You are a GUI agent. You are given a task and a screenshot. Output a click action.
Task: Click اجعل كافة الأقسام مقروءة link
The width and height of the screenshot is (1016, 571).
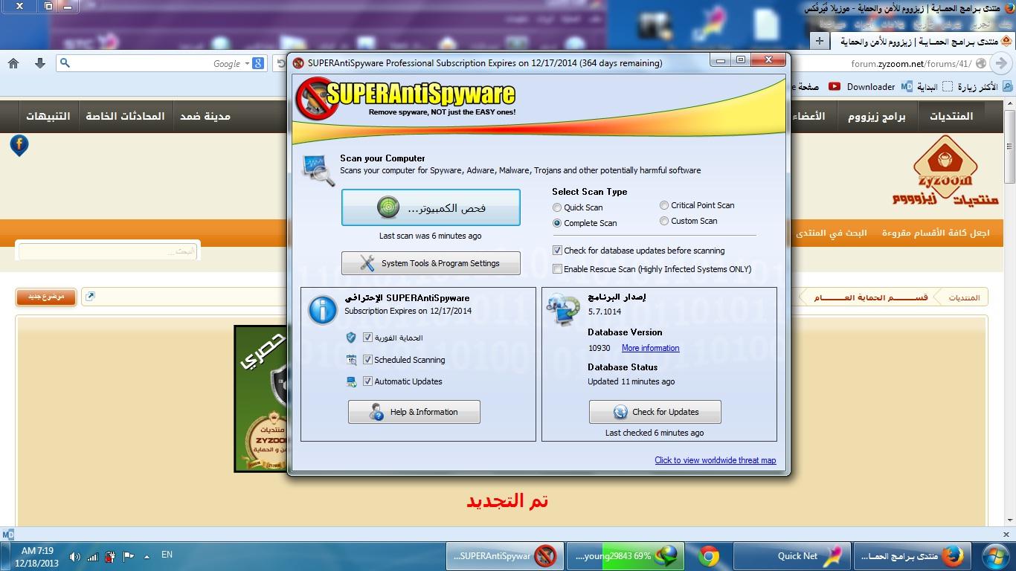(x=936, y=233)
